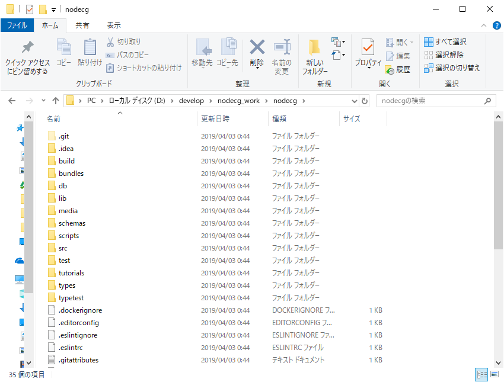The image size is (504, 382).
Task: Click file list scroll down arrow
Action: [x=498, y=363]
